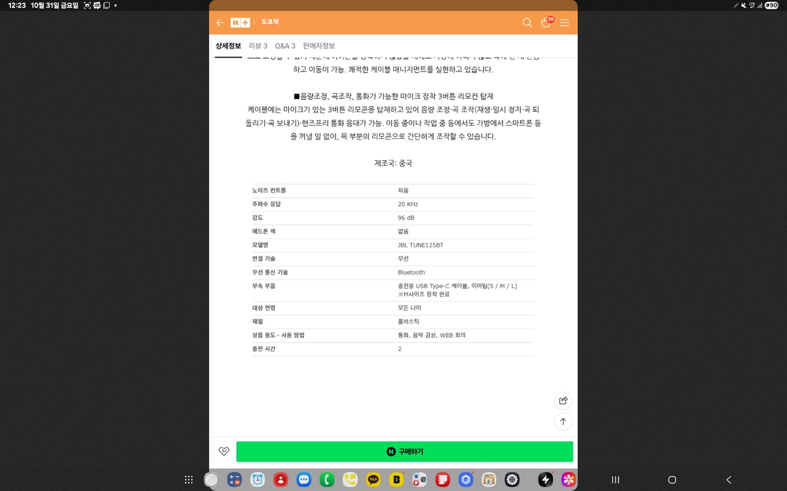Select the 무선 통신 기술 row label
The height and width of the screenshot is (491, 787).
pyautogui.click(x=270, y=272)
